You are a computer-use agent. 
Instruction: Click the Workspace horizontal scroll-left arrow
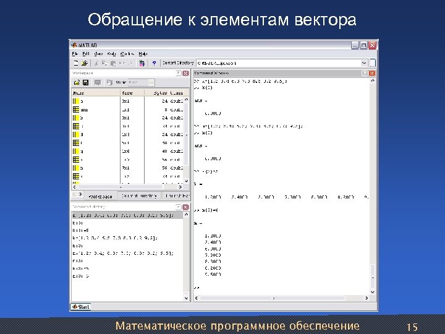74,187
